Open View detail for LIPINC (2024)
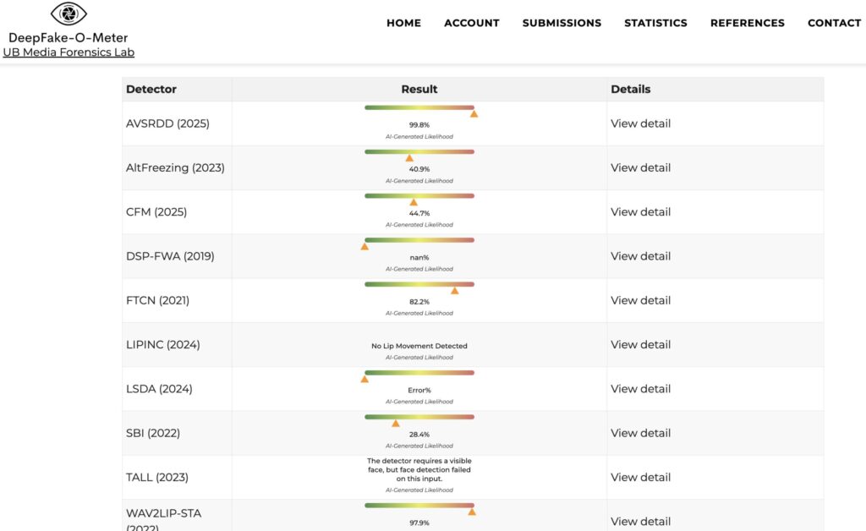The image size is (866, 531). (640, 345)
